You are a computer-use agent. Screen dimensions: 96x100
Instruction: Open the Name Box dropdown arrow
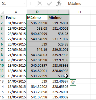[24, 3]
